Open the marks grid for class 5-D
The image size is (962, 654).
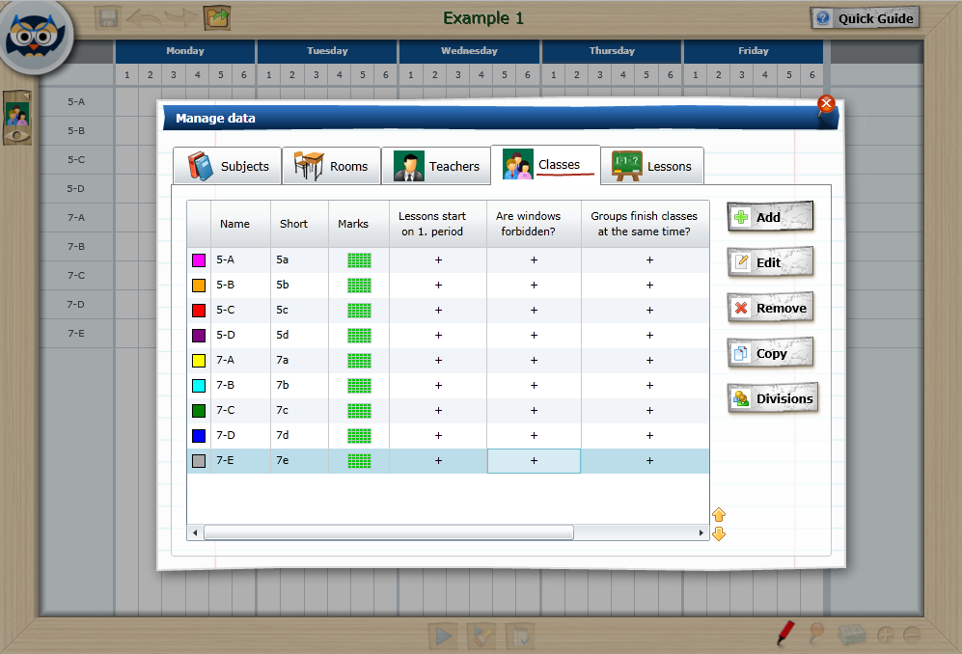click(360, 336)
